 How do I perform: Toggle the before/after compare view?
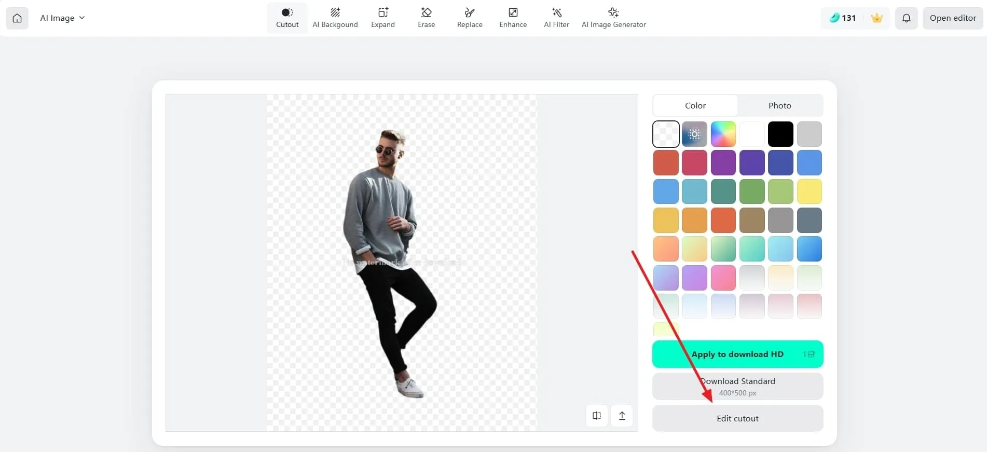[x=597, y=416]
